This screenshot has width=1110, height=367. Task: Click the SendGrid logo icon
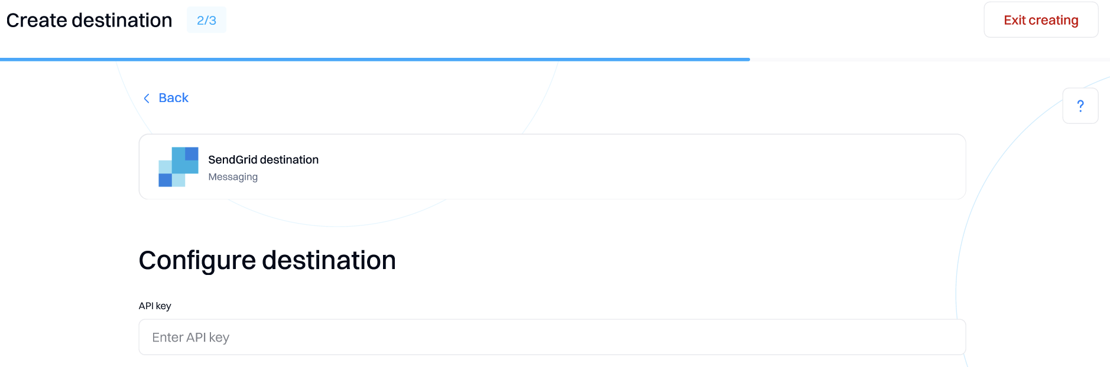click(178, 167)
